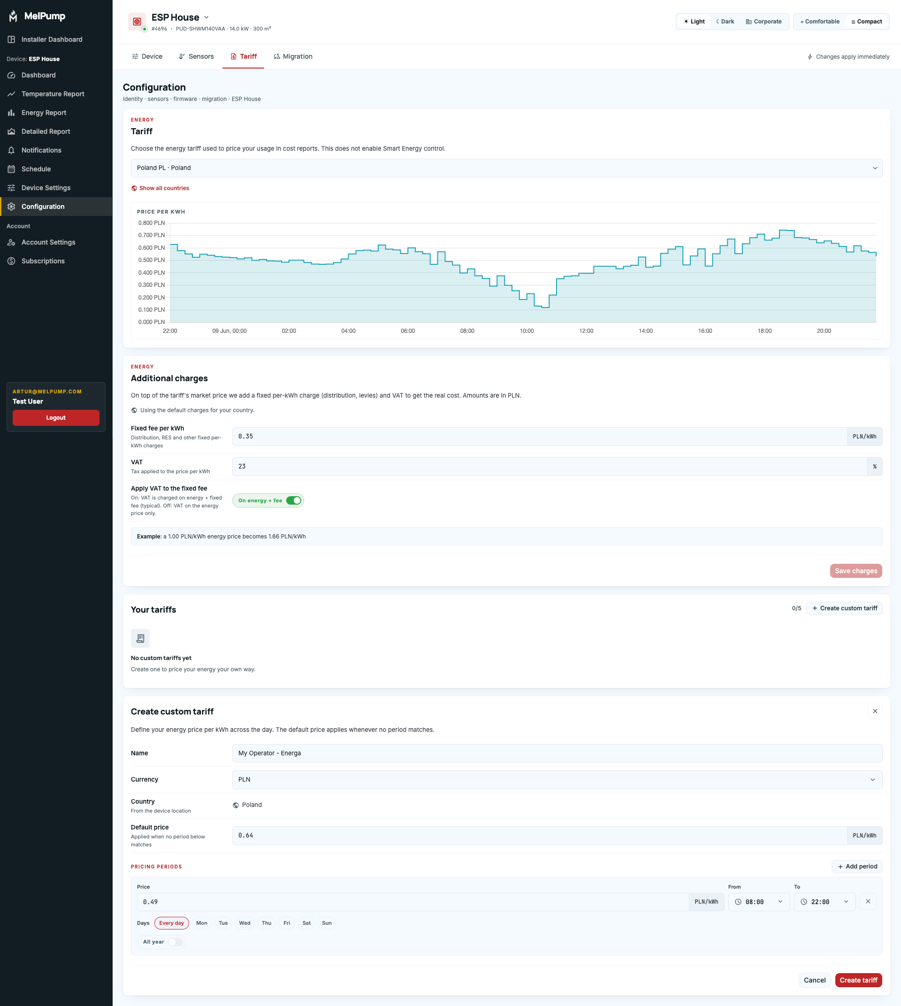Open the Currency PLN dropdown
Image resolution: width=901 pixels, height=1006 pixels.
click(557, 780)
